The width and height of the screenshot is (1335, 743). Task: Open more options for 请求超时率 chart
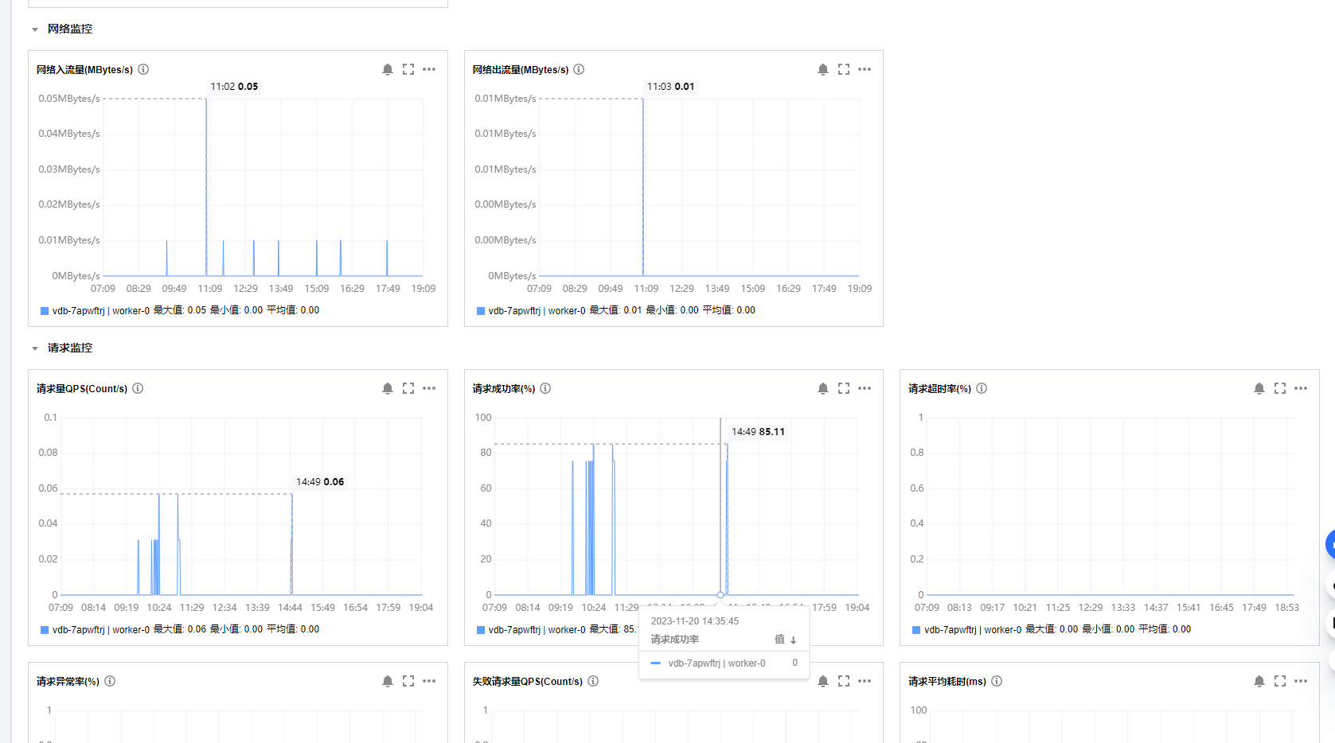pyautogui.click(x=1301, y=388)
